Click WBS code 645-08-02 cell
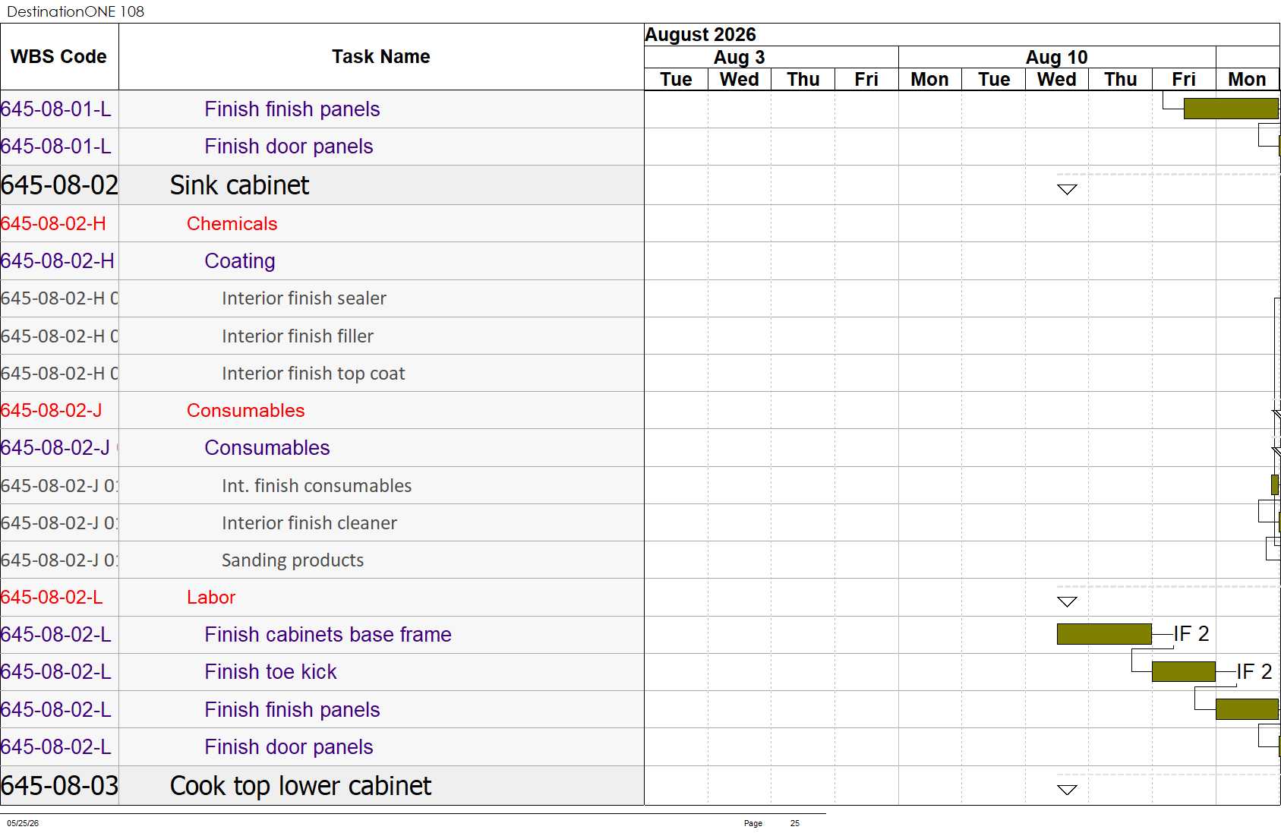 click(59, 185)
